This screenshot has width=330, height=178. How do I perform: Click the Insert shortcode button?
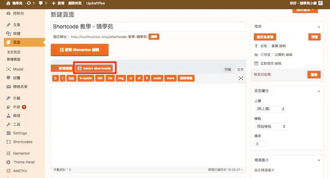click(x=94, y=68)
